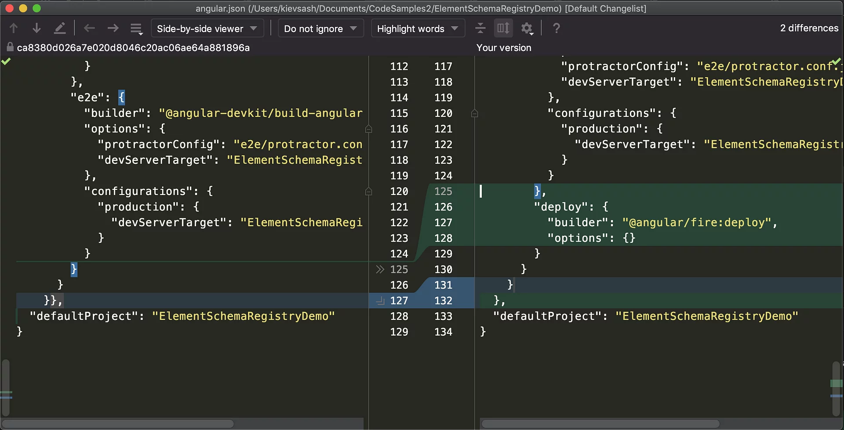This screenshot has width=844, height=430.
Task: Go to next file with right arrow
Action: (113, 29)
